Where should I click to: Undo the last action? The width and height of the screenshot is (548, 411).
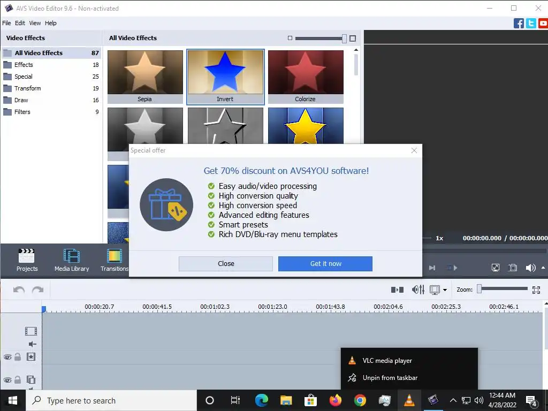(x=19, y=290)
